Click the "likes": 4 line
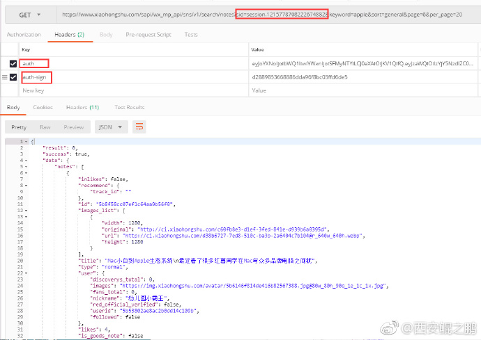Screen dimensions: 481x340 coord(94,330)
